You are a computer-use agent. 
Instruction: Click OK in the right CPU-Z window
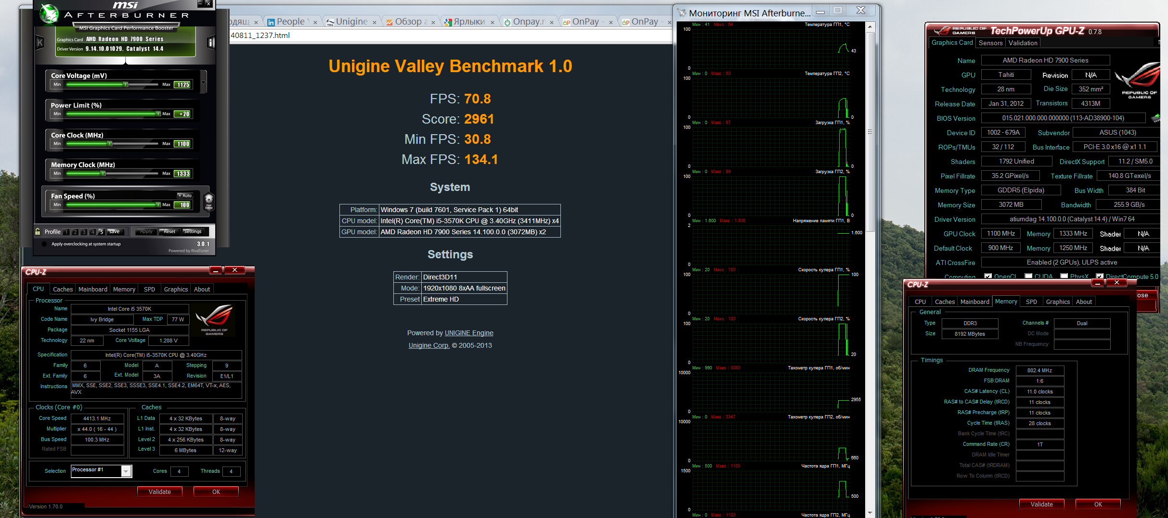click(1098, 504)
